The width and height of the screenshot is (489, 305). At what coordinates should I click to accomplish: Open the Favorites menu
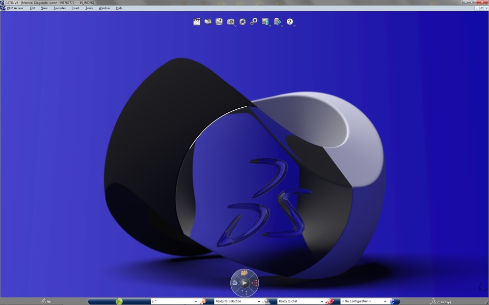click(60, 8)
